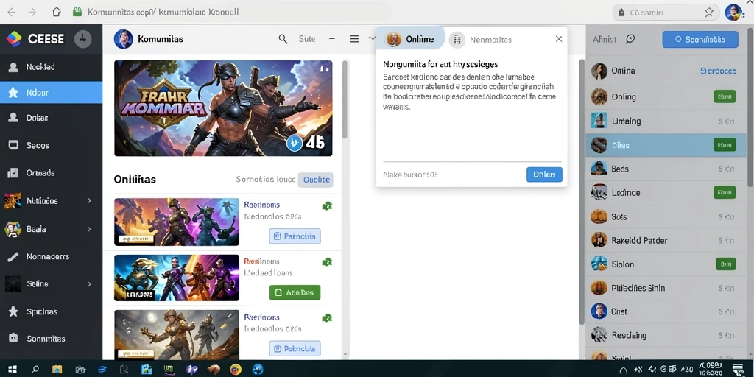Screen dimensions: 754x377
Task: Open the Dolian sidebar item
Action: pos(51,117)
